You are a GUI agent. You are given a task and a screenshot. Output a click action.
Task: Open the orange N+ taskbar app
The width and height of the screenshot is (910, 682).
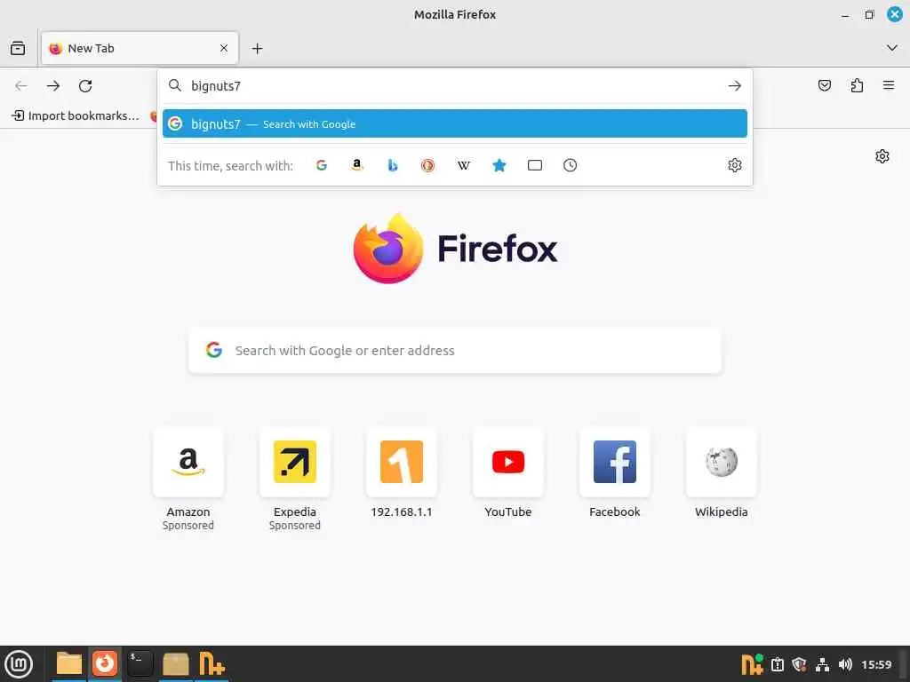tap(212, 664)
